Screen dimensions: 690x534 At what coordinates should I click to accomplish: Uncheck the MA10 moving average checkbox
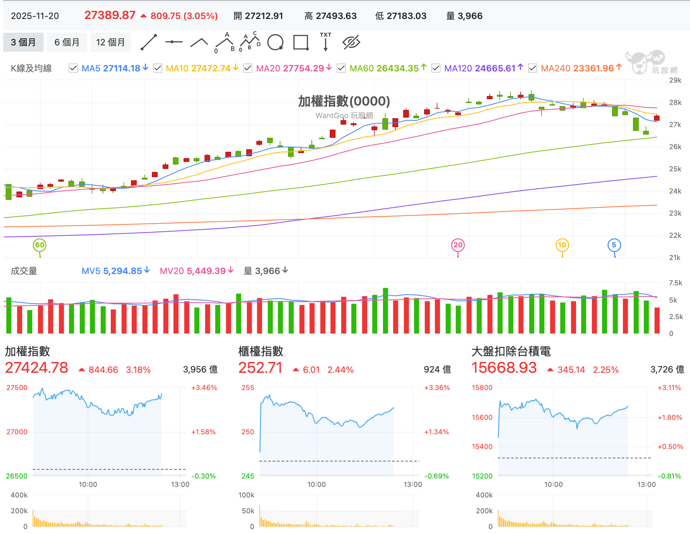pos(158,68)
